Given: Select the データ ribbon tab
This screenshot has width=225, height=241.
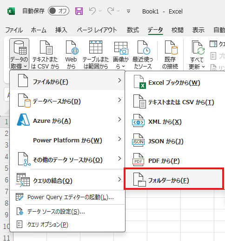Looking at the screenshot, I should click(x=155, y=30).
